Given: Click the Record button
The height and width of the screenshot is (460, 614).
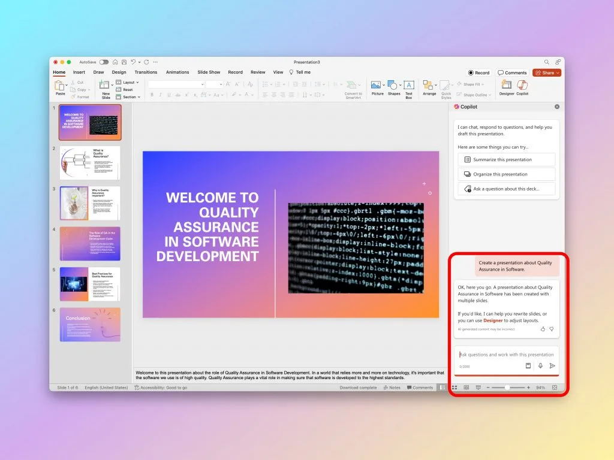Looking at the screenshot, I should coord(479,72).
